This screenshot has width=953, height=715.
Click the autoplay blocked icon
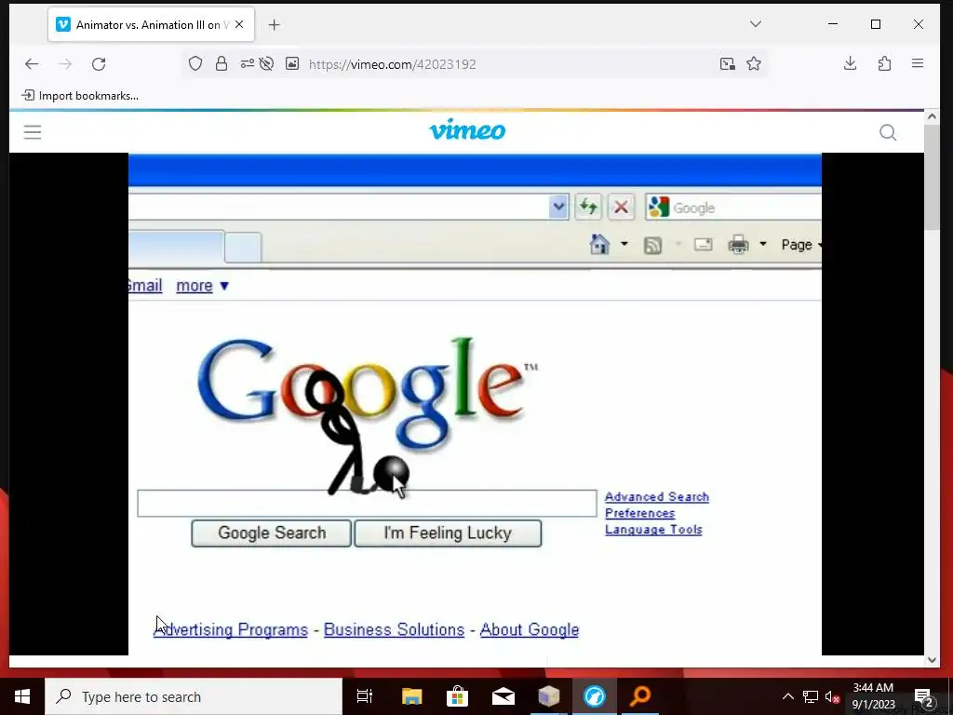[x=266, y=64]
